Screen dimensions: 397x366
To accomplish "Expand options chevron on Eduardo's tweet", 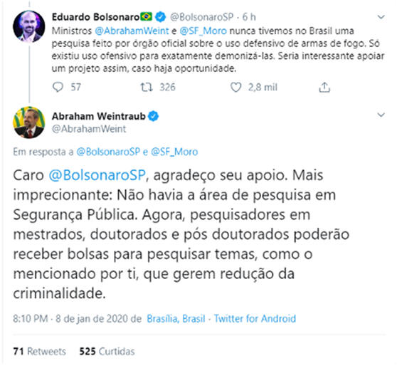I will tap(381, 17).
